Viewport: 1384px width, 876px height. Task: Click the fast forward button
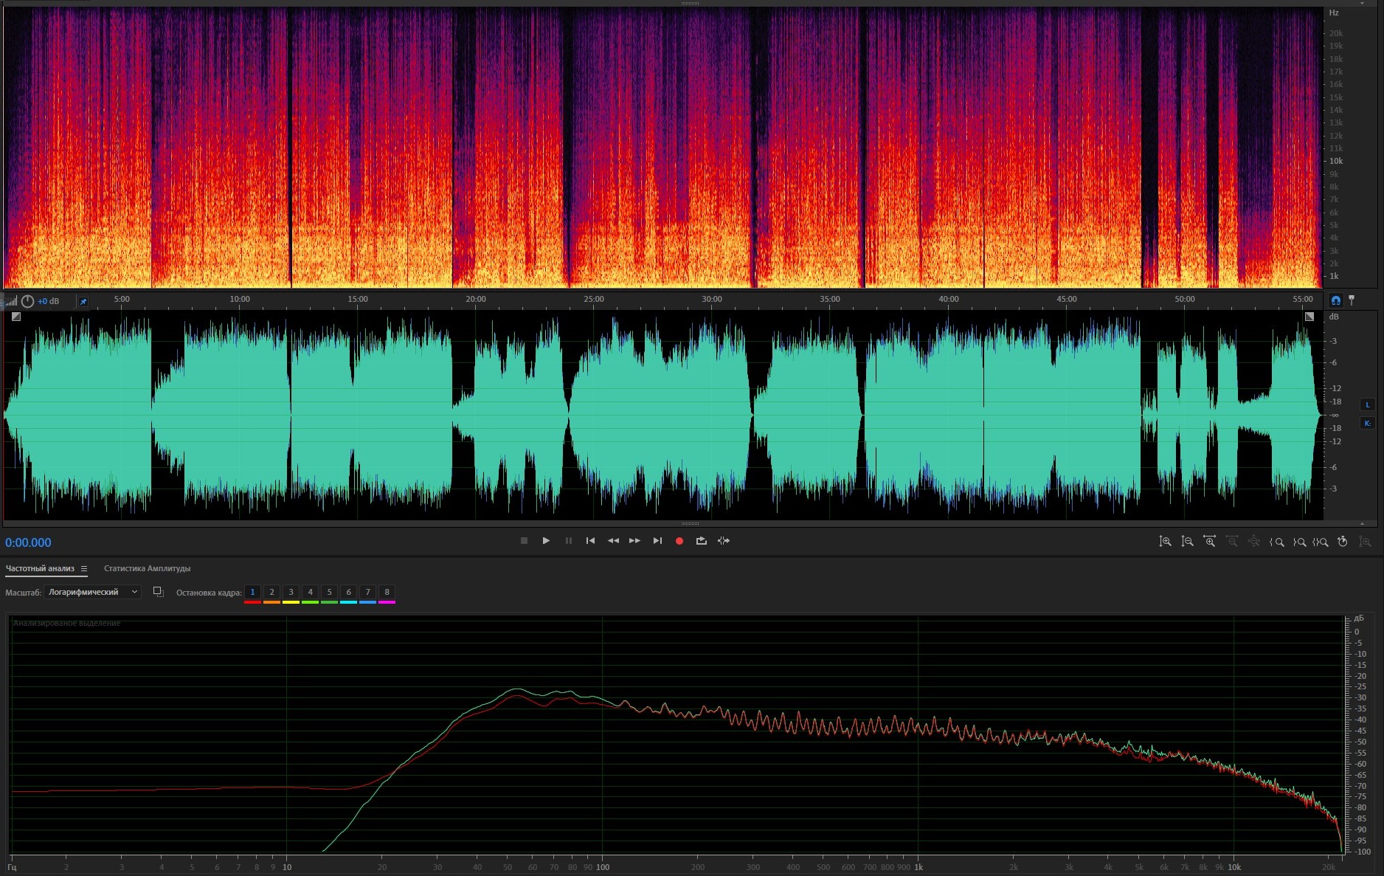click(x=634, y=541)
